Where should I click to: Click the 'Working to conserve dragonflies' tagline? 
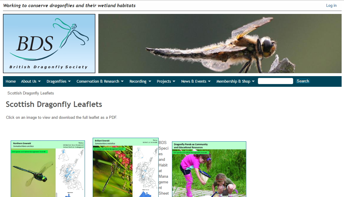pos(69,5)
